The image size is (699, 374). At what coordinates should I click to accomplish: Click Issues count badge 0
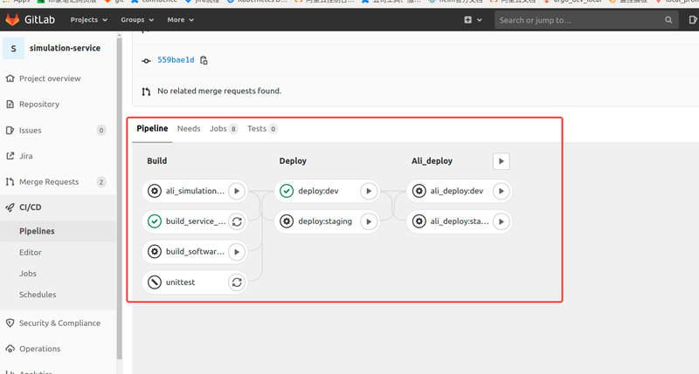101,130
